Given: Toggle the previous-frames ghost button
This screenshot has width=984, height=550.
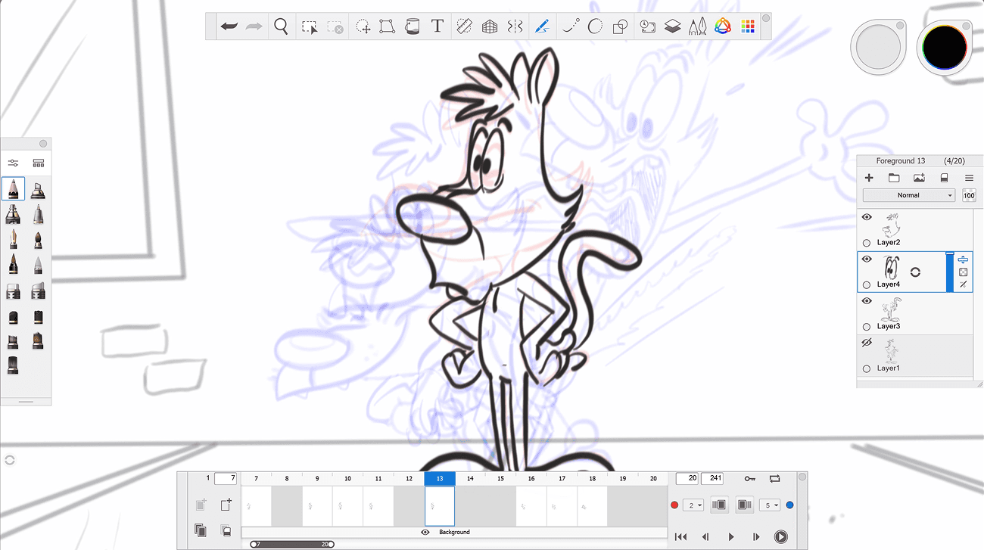Looking at the screenshot, I should click(x=719, y=505).
